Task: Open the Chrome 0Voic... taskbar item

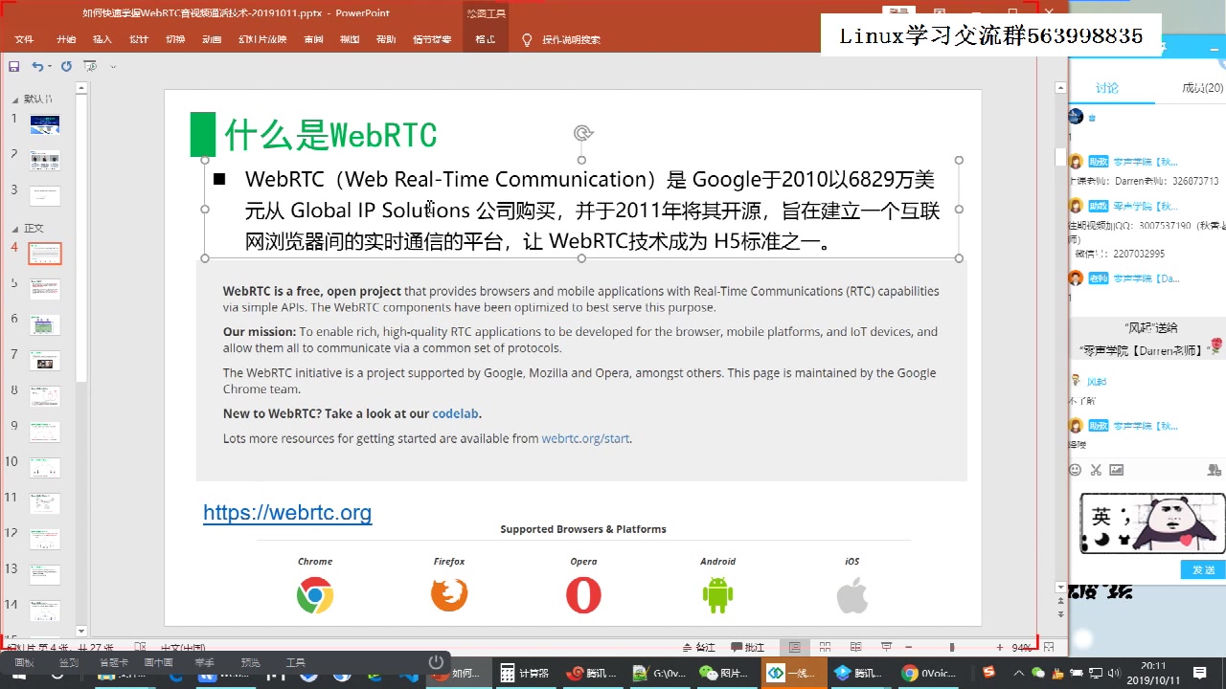Action: pyautogui.click(x=929, y=674)
